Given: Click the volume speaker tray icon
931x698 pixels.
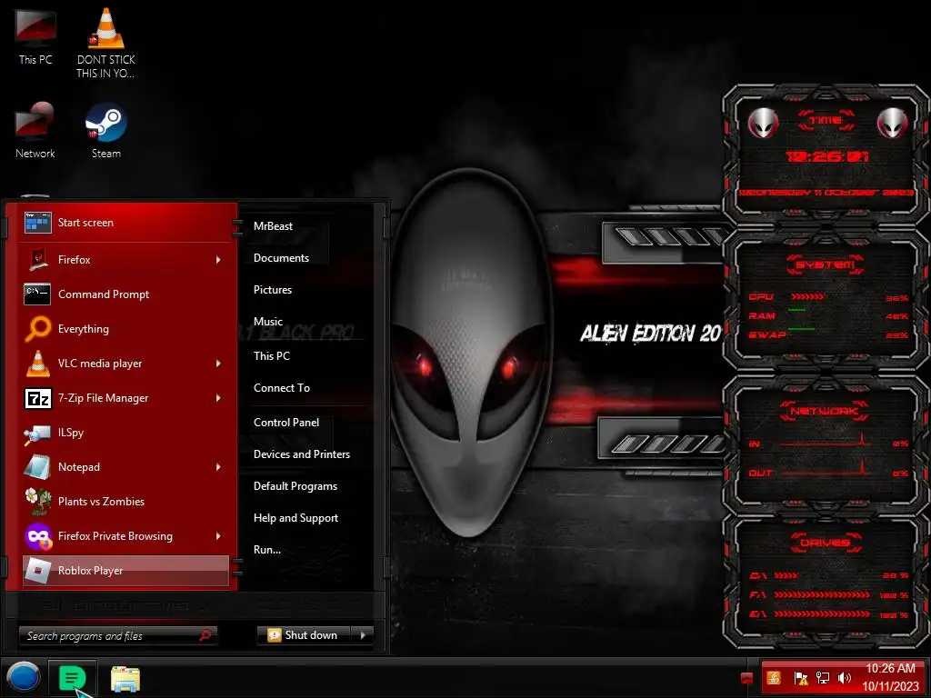Looking at the screenshot, I should [844, 678].
